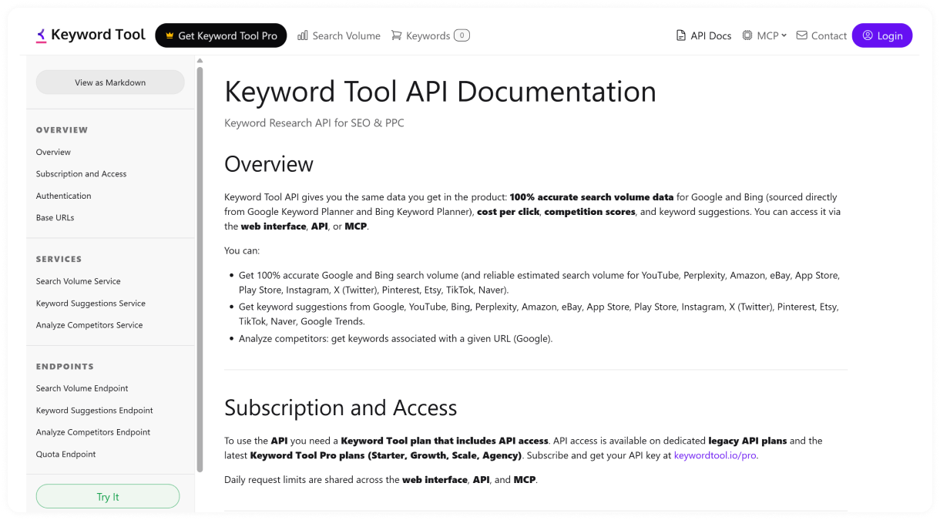Click the shopping cart Keywords icon
Screen dimensions: 940x520
[x=396, y=35]
